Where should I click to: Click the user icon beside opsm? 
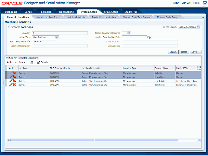tap(205, 3)
